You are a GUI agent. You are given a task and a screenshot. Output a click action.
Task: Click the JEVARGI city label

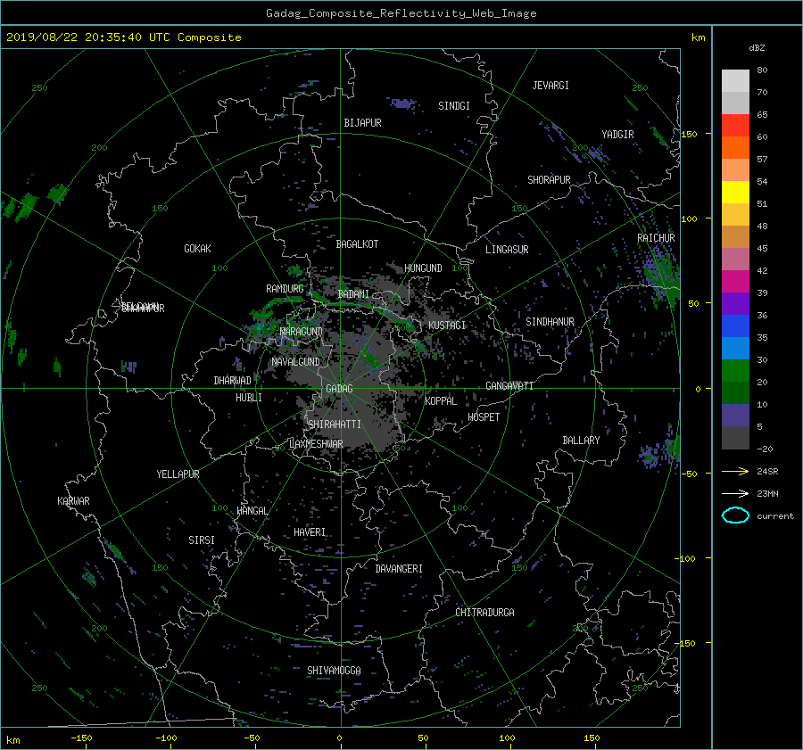(551, 86)
